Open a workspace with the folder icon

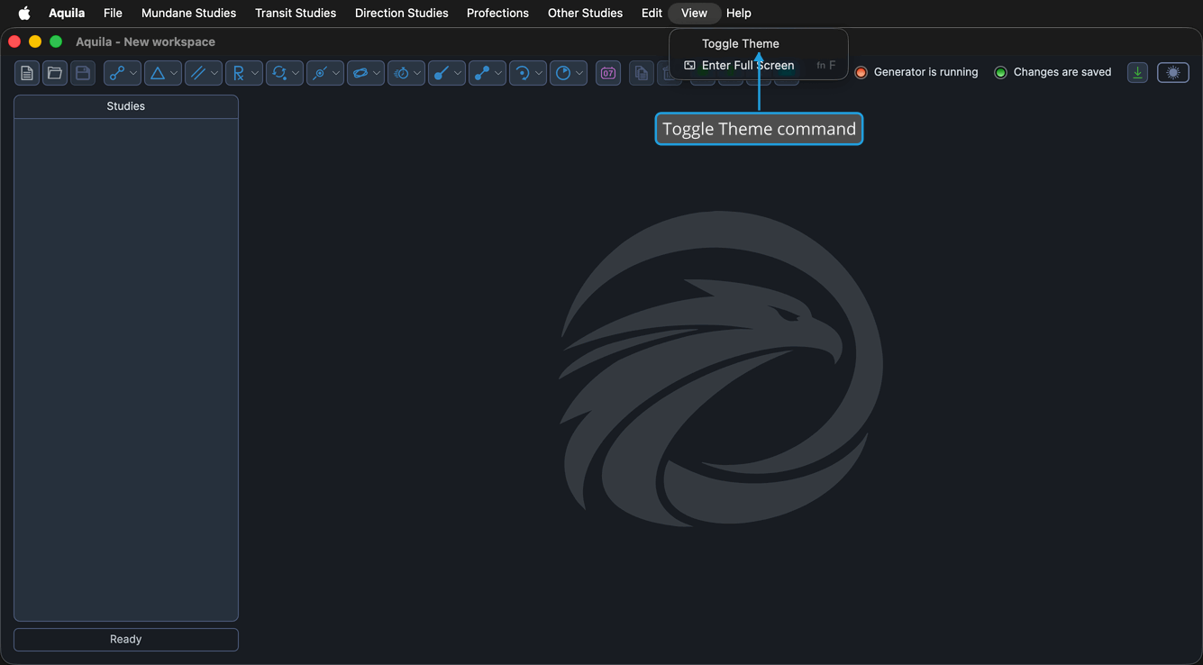click(55, 73)
